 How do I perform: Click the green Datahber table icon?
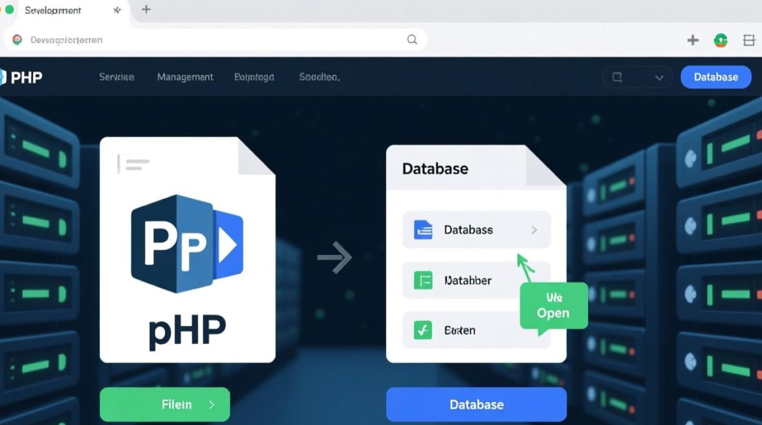pos(423,280)
